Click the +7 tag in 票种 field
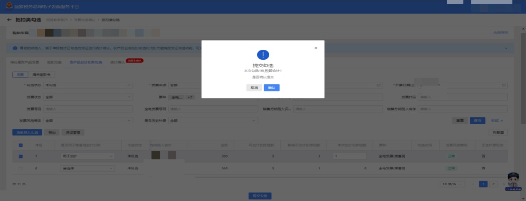The height and width of the screenshot is (201, 526). point(190,97)
